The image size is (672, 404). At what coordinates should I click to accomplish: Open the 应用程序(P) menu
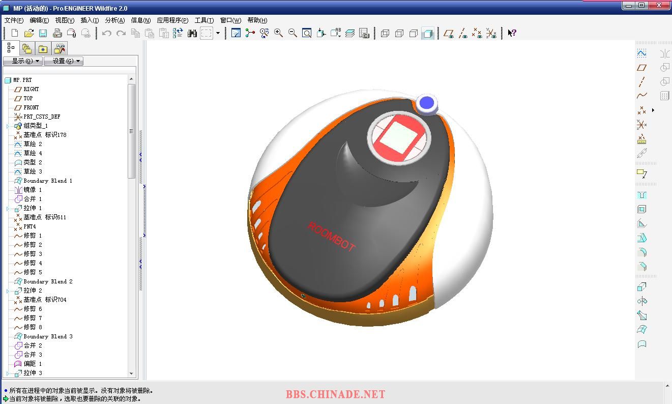pos(172,20)
